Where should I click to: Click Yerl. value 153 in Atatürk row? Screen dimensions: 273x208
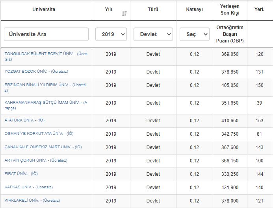[260, 120]
